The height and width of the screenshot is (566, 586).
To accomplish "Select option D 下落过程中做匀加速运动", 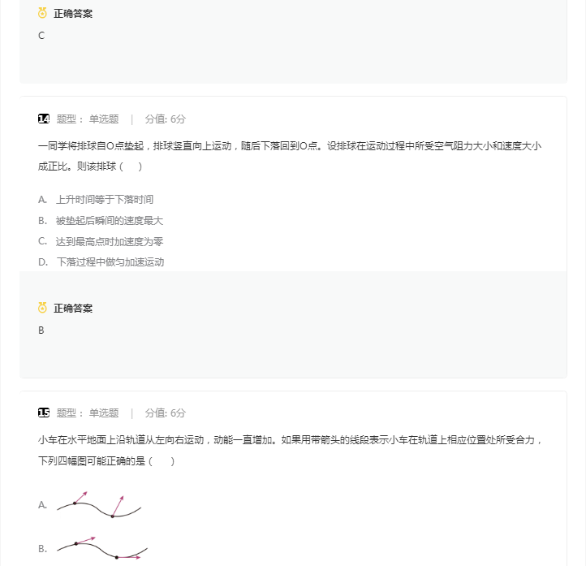I will point(110,261).
